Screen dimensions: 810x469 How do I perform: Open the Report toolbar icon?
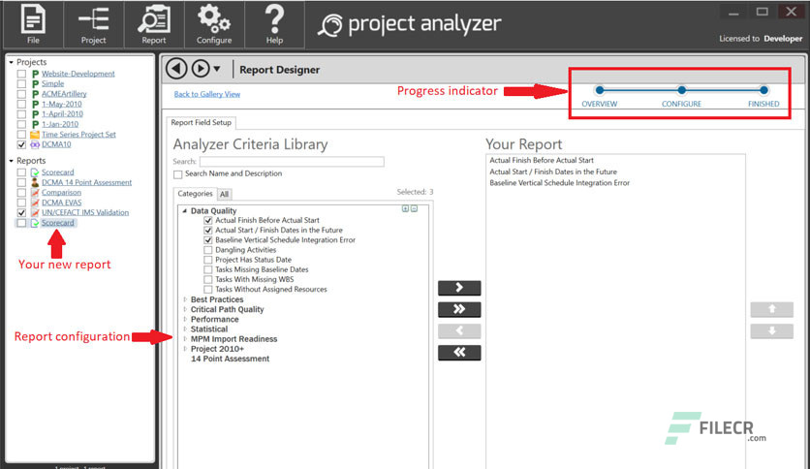[154, 24]
